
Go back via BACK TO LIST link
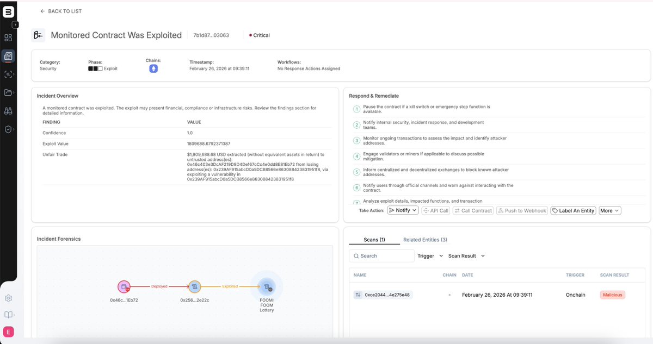click(x=61, y=11)
